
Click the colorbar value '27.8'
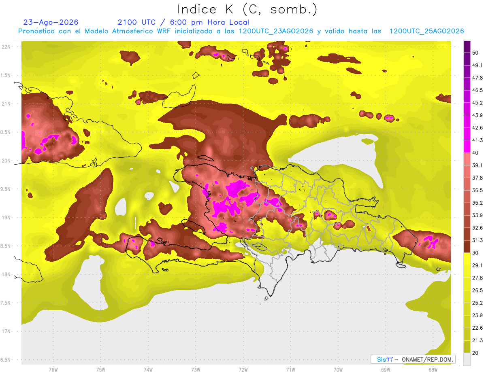[x=477, y=278]
